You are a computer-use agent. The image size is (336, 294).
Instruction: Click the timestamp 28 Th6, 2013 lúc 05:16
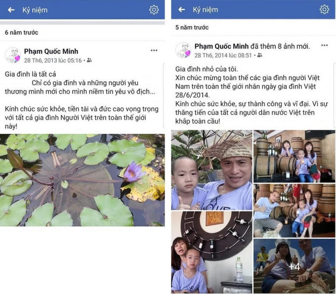[53, 60]
